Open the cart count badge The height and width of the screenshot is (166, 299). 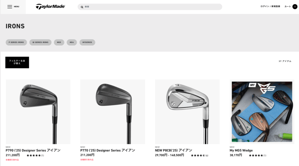[x=295, y=7]
